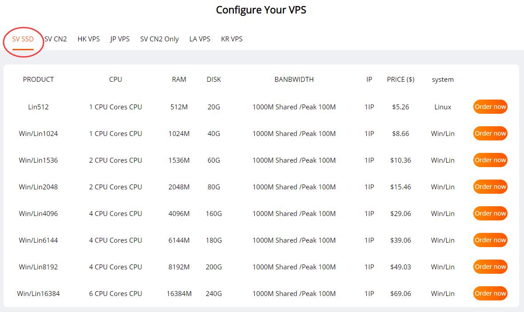Switch to the JP VPS tab
The width and height of the screenshot is (524, 312).
click(x=120, y=39)
